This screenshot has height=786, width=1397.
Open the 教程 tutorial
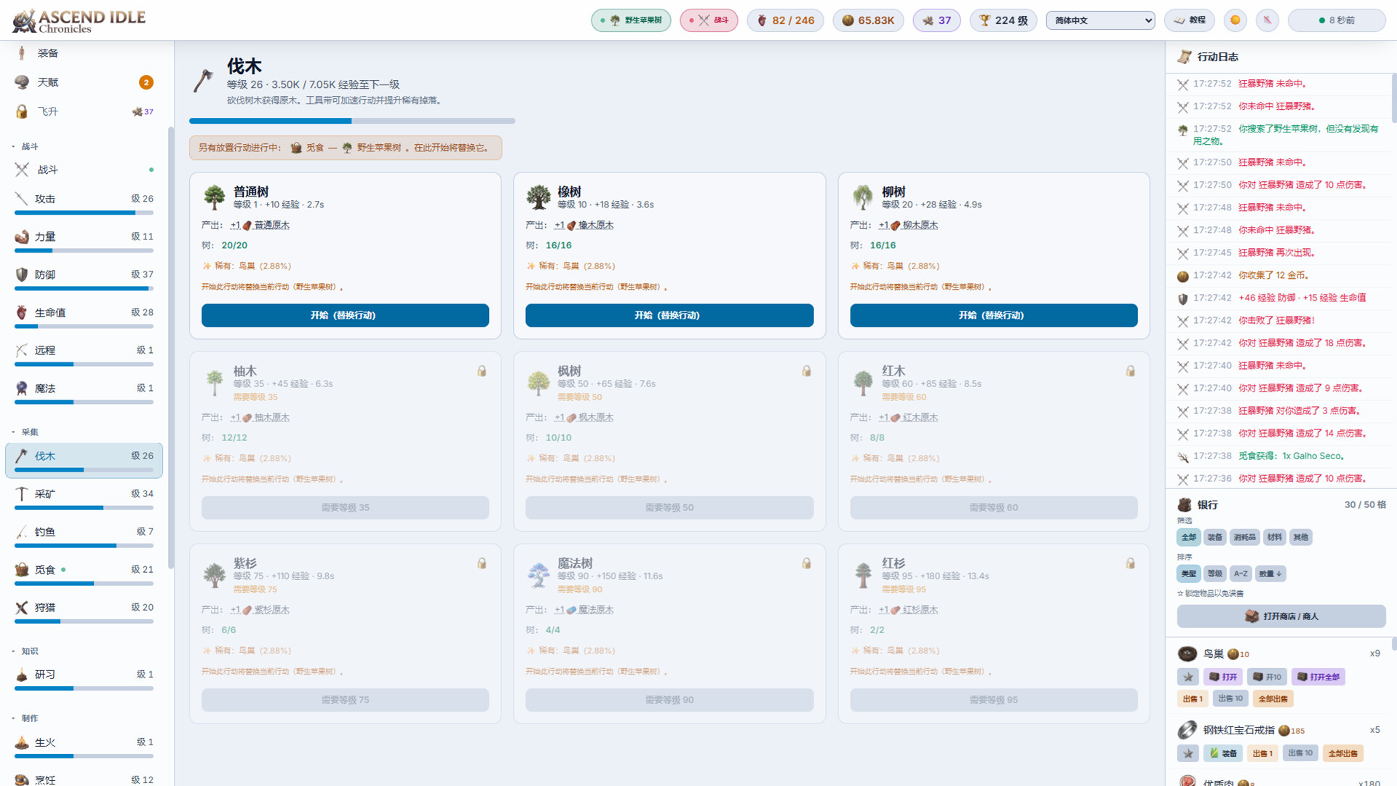1190,20
